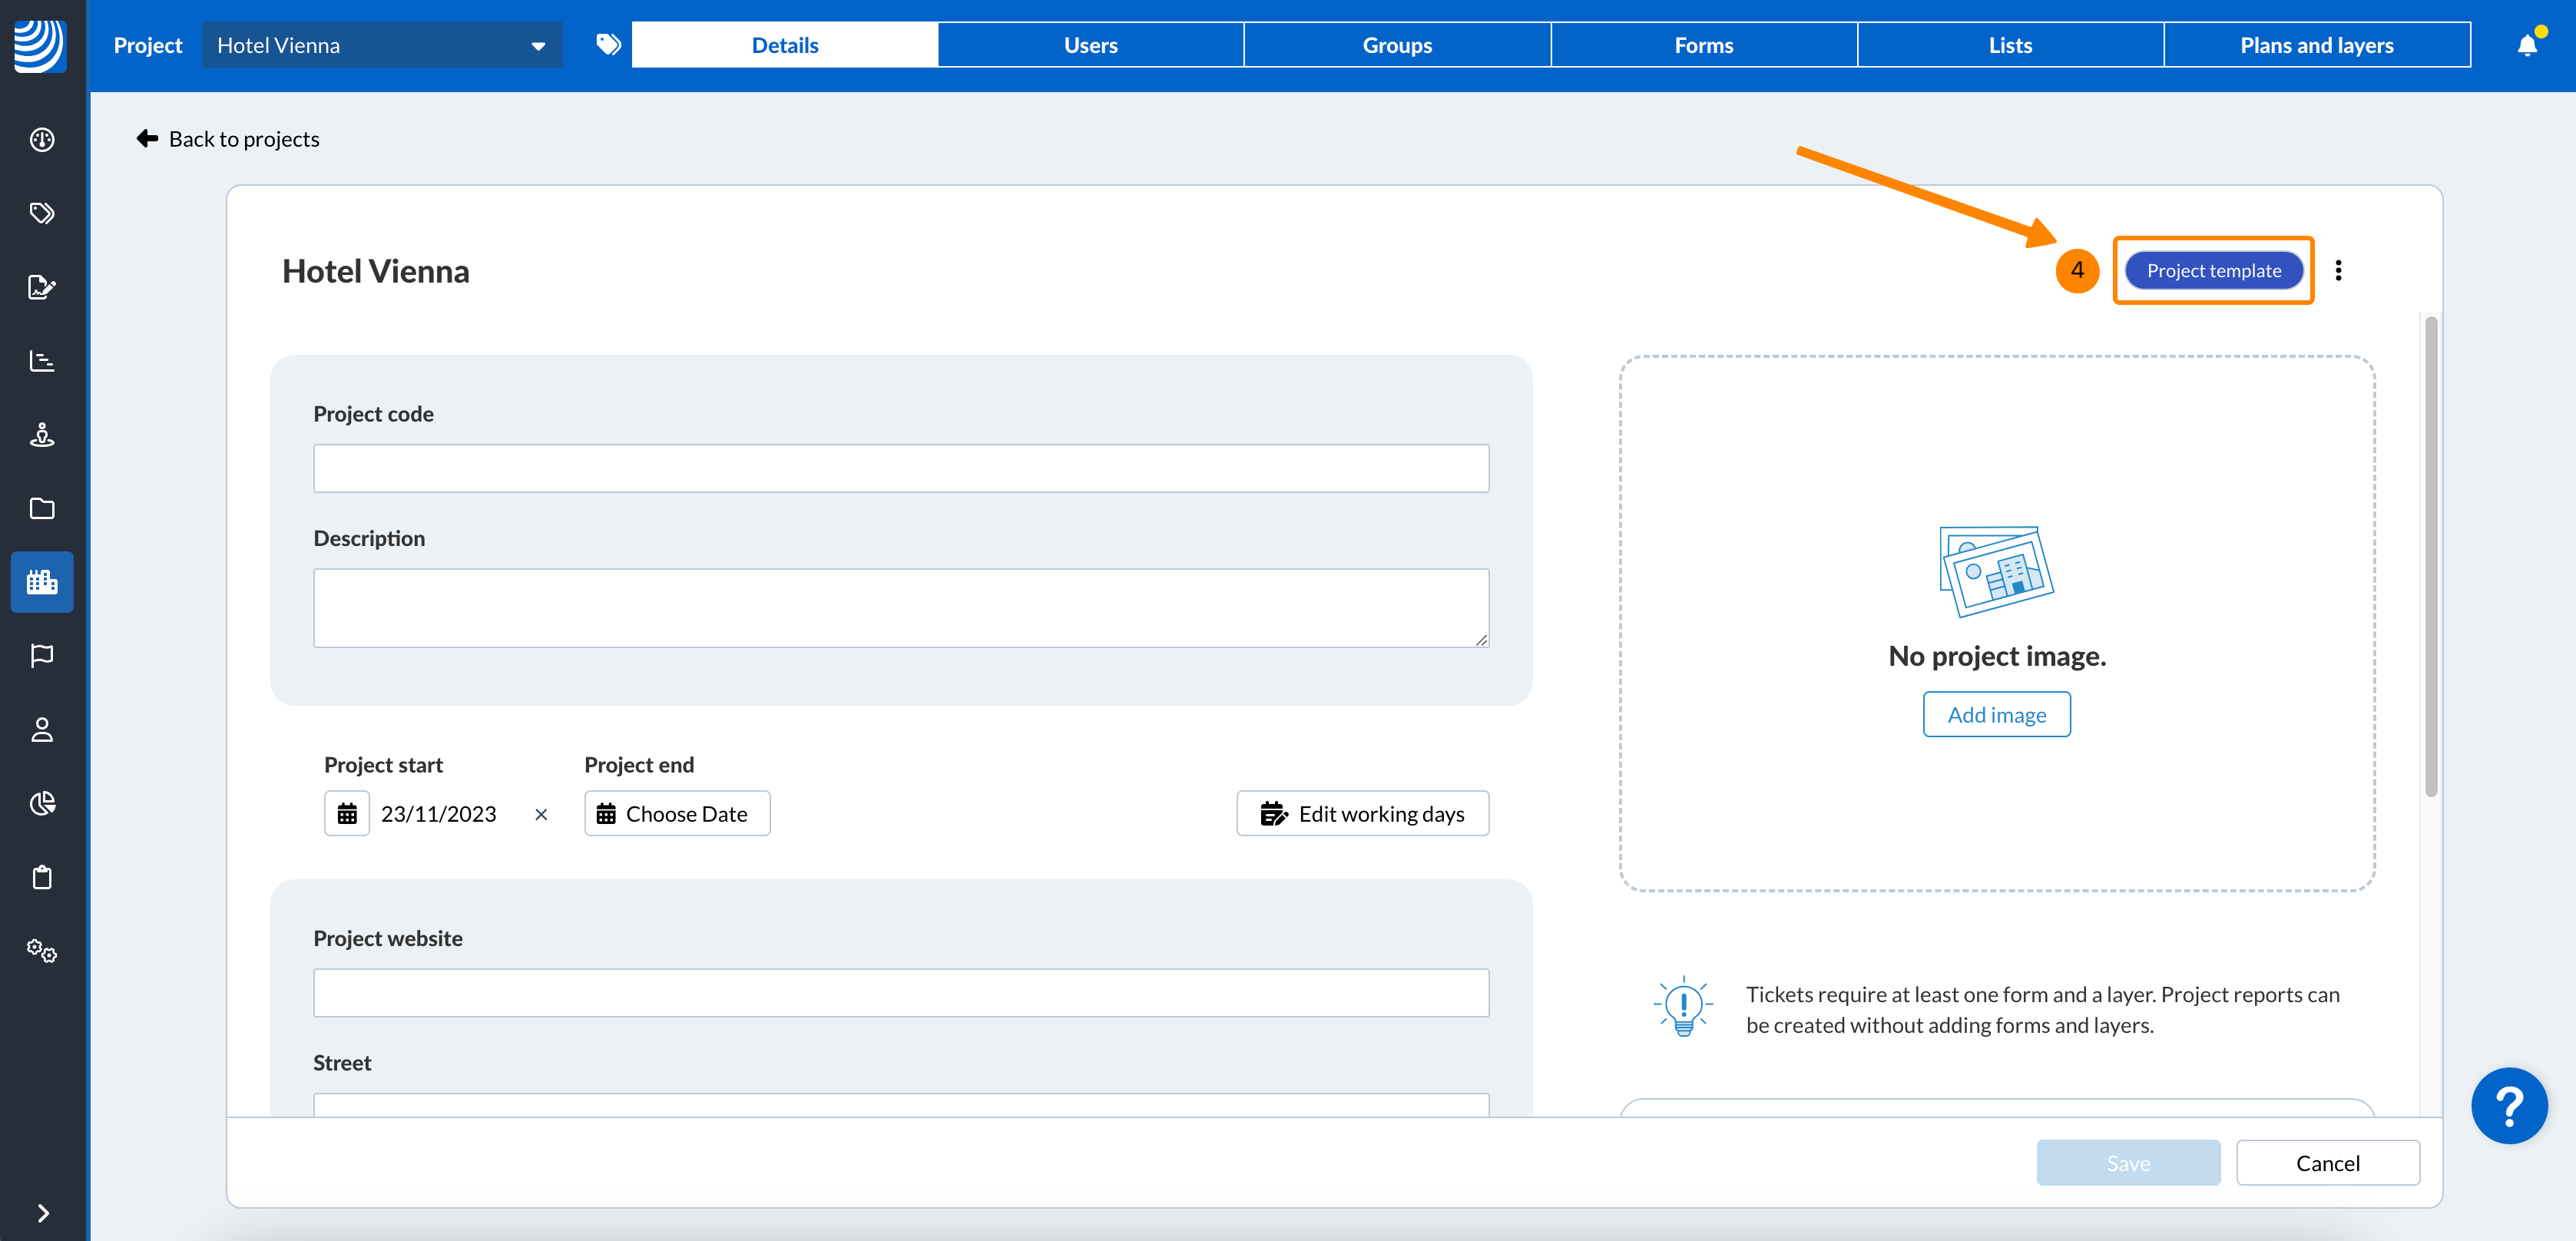The height and width of the screenshot is (1241, 2576).
Task: Click the flag icon in sidebar
Action: [x=42, y=656]
